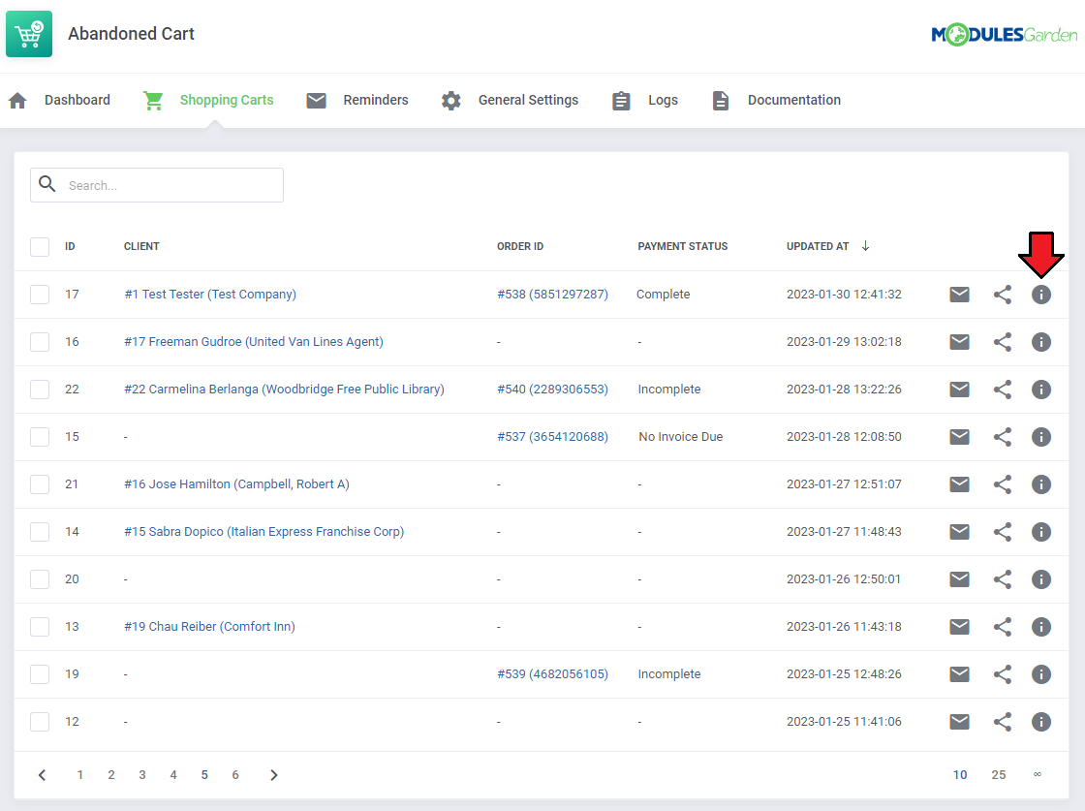This screenshot has height=811, width=1085.
Task: Check the box for cart ID 20
Action: tap(40, 578)
